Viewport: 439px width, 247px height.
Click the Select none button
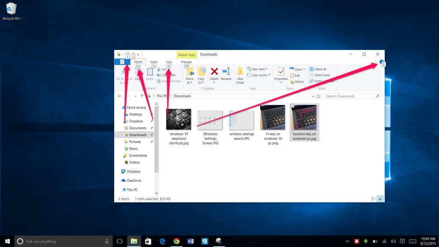pos(321,75)
